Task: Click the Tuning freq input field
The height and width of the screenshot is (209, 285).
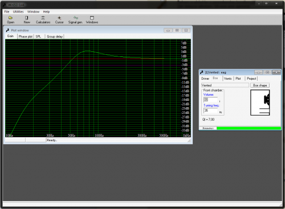Action: (x=210, y=110)
